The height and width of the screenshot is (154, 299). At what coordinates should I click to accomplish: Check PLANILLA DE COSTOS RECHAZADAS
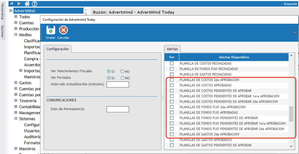(x=172, y=63)
